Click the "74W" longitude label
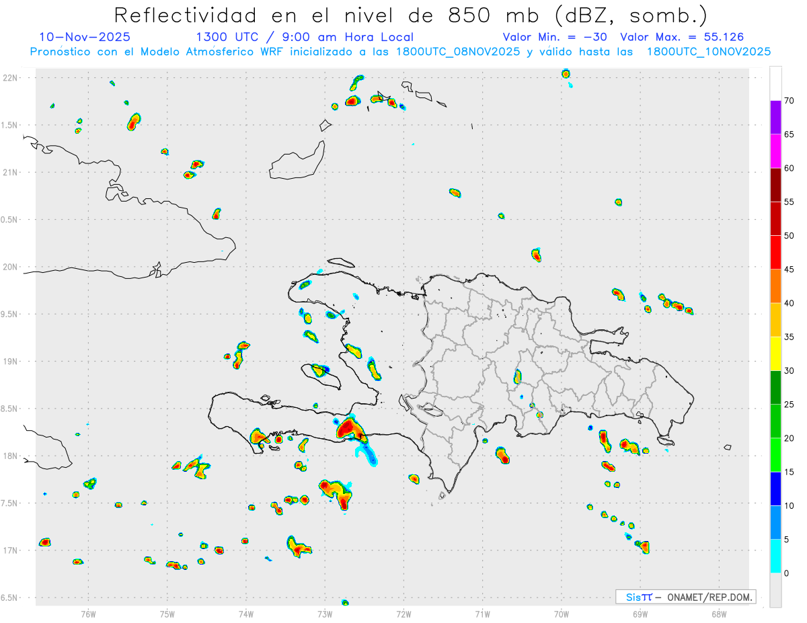 coord(246,614)
